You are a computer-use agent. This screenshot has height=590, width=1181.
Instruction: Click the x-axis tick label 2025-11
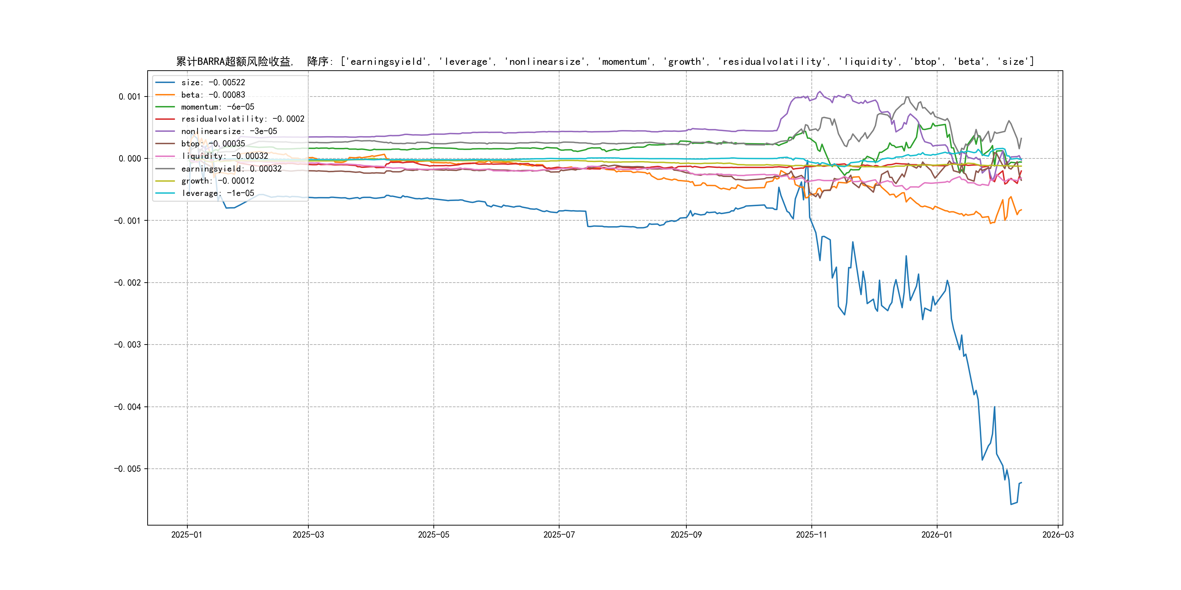[x=811, y=535]
